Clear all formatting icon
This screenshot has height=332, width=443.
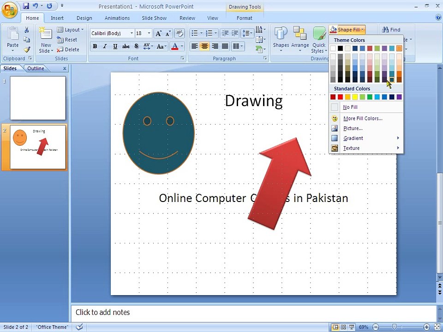point(179,33)
